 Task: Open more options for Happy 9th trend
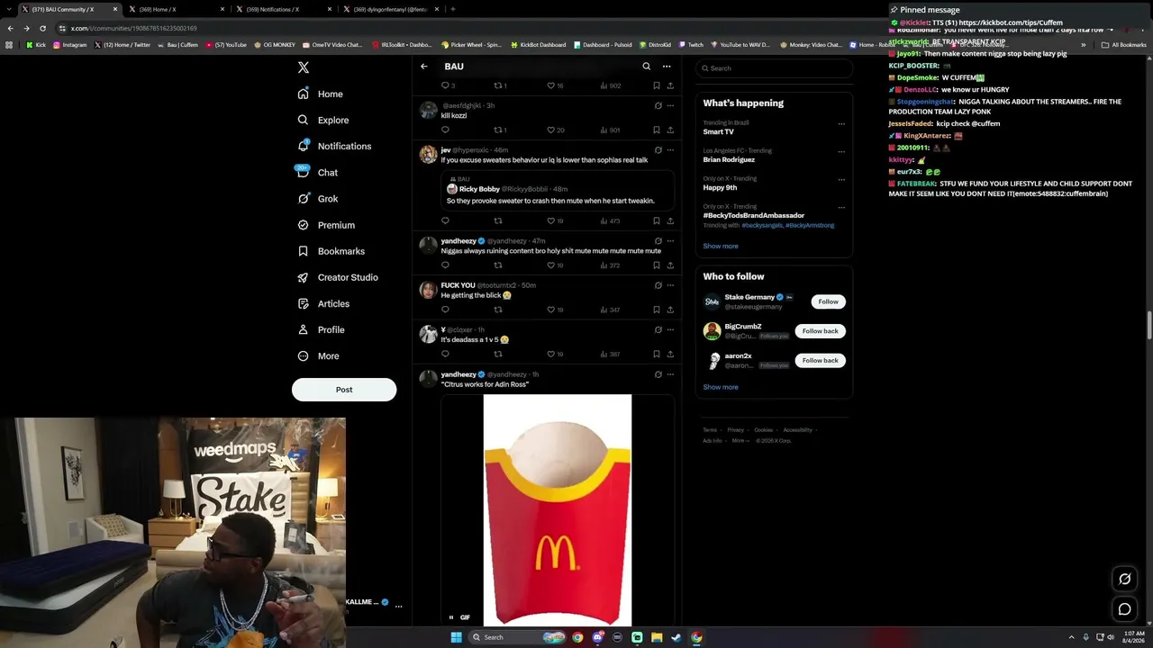pyautogui.click(x=841, y=180)
